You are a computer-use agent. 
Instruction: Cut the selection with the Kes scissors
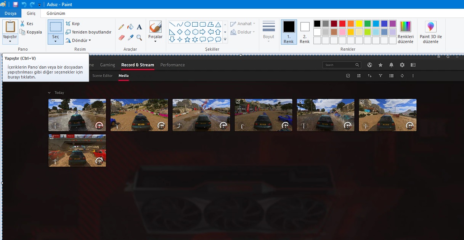point(27,24)
